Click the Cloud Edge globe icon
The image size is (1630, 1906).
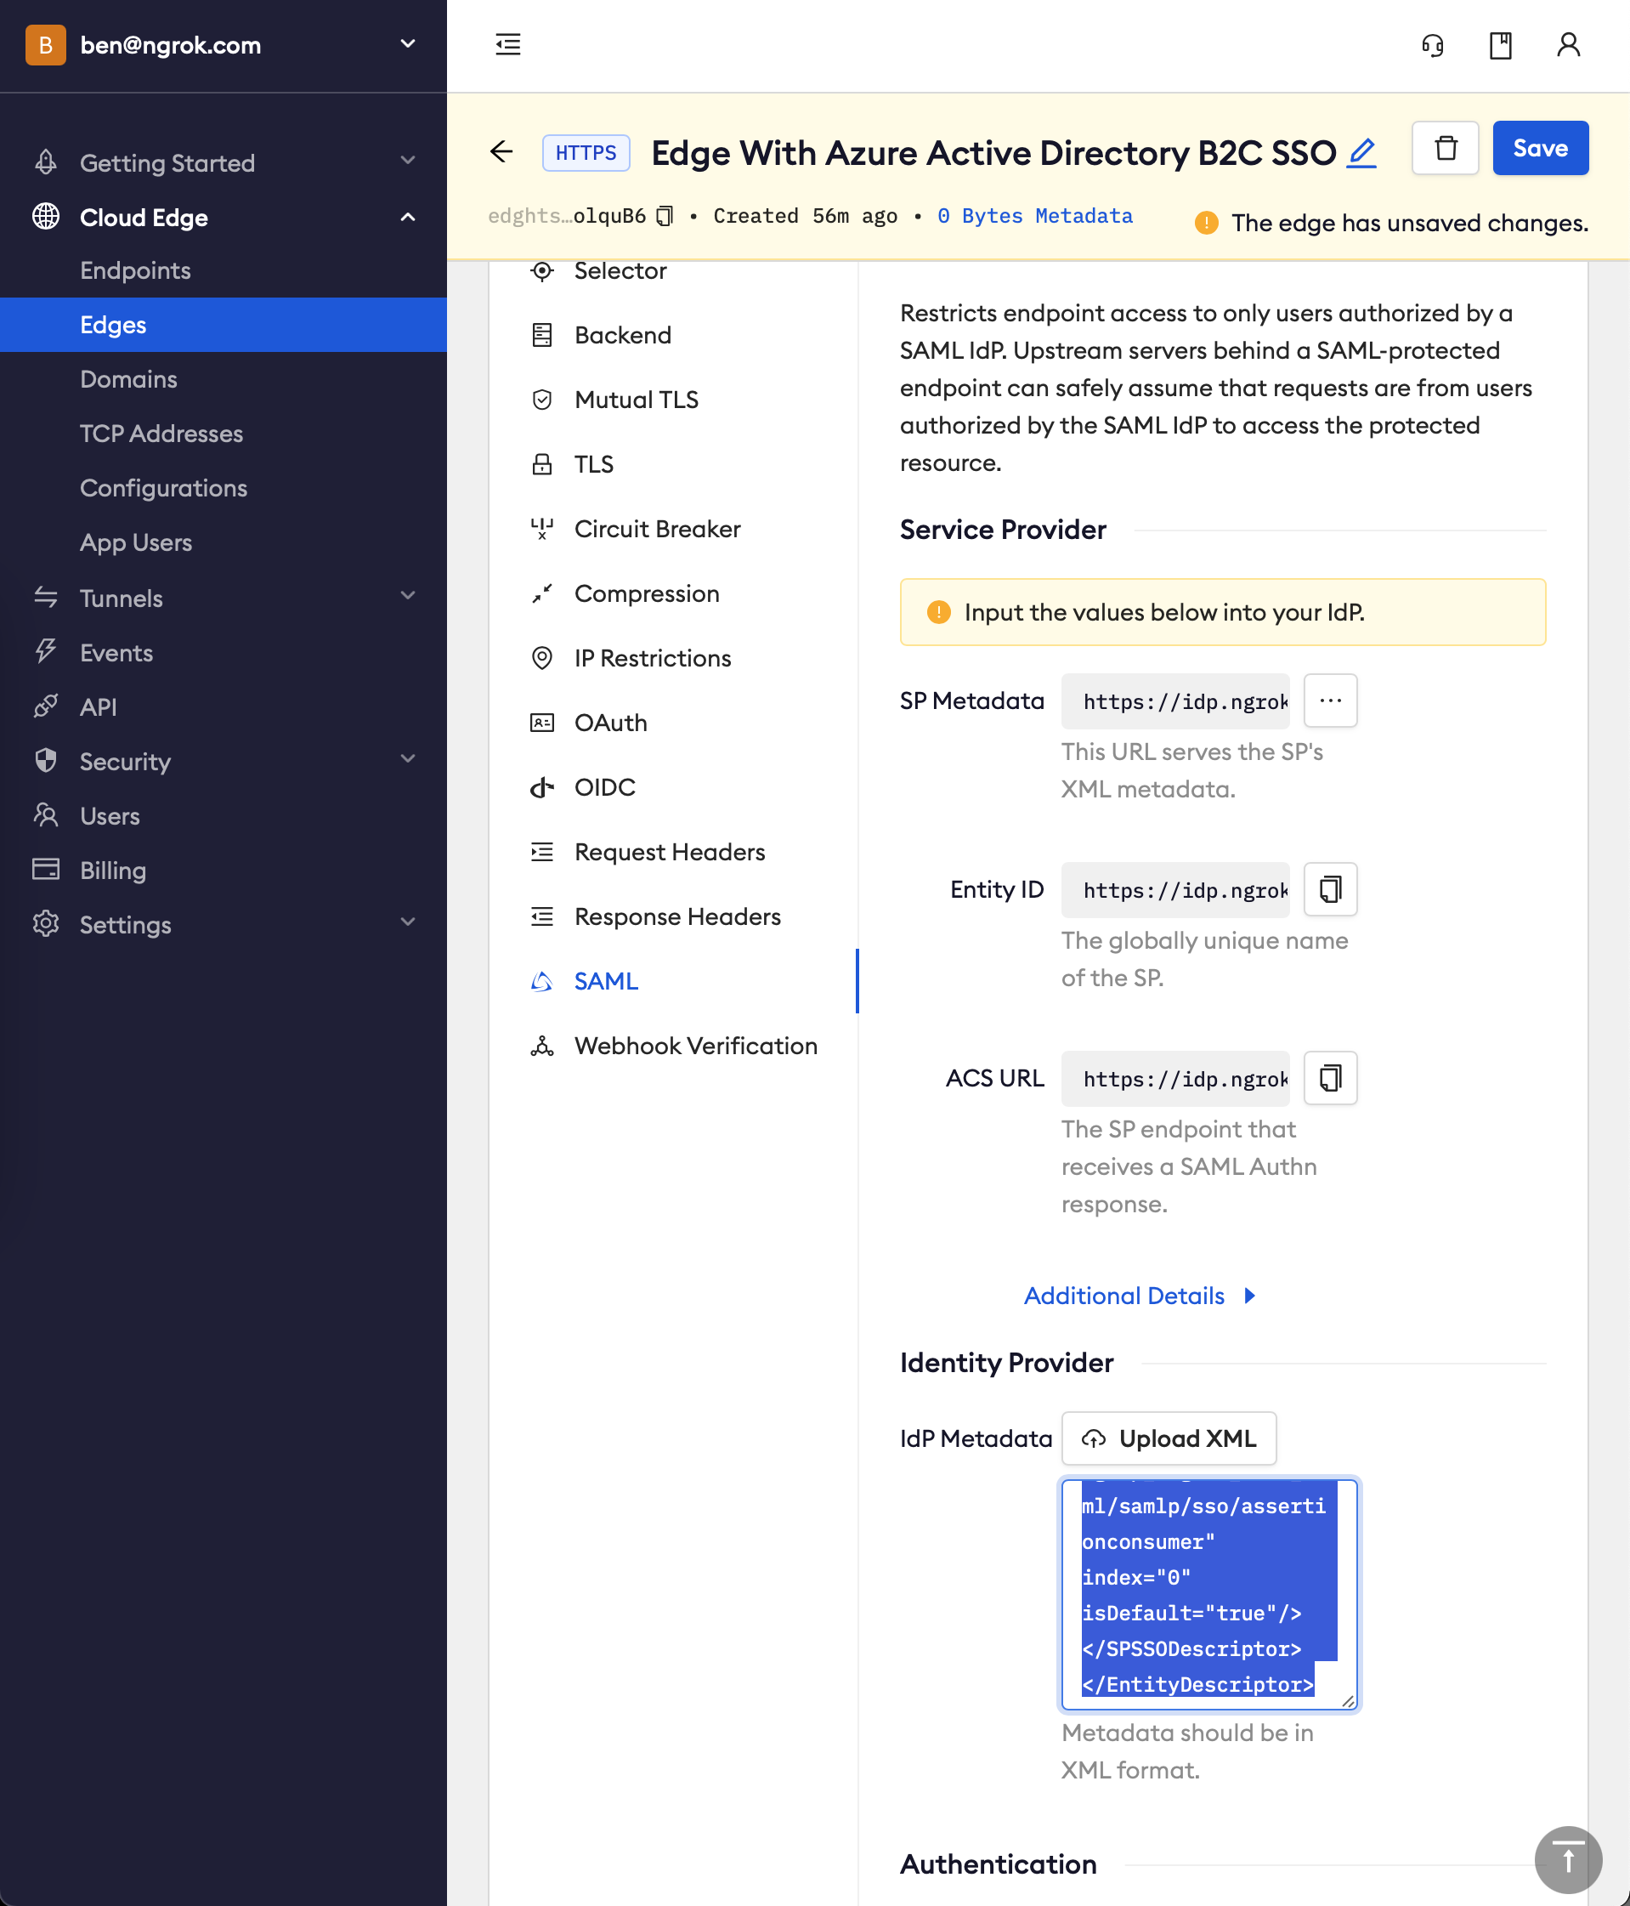tap(46, 217)
